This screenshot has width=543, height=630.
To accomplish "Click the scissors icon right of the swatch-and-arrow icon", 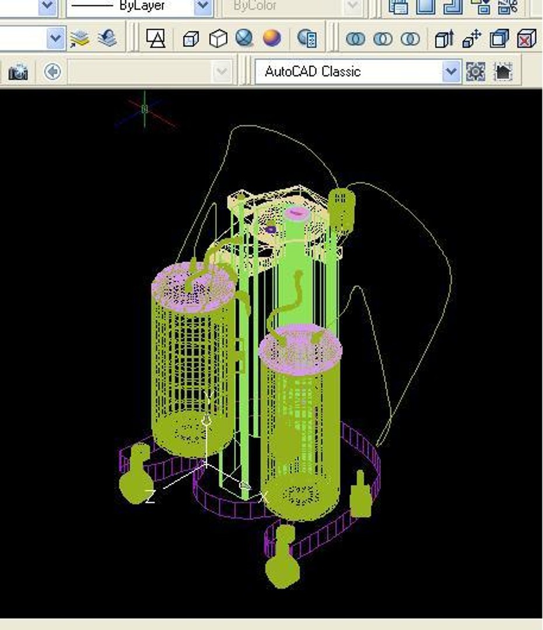I will (508, 6).
